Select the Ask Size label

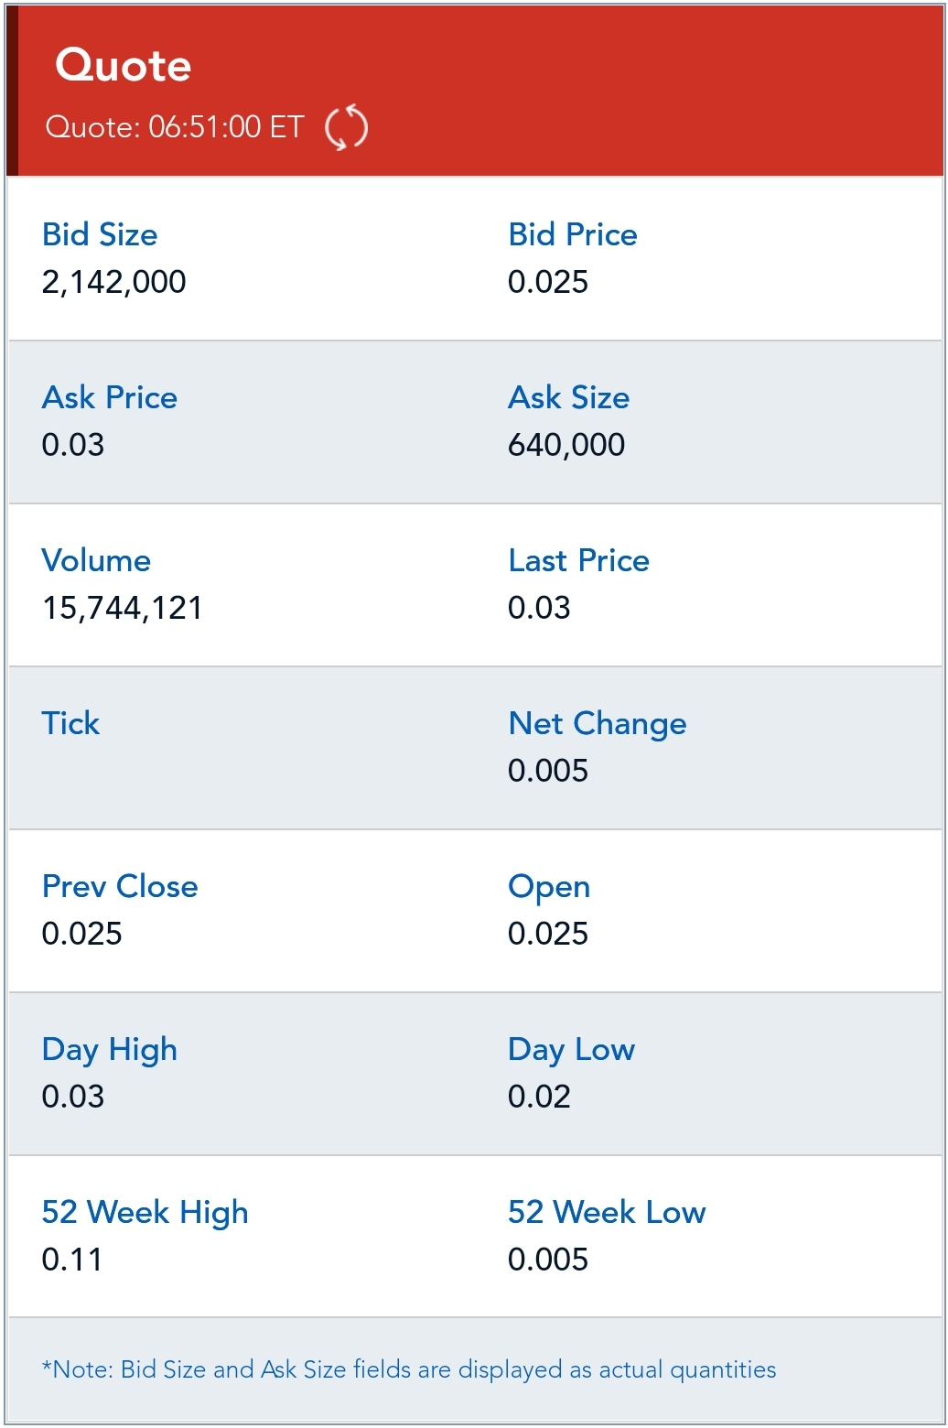coord(569,398)
